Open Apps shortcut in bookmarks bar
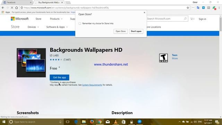 tap(6, 12)
